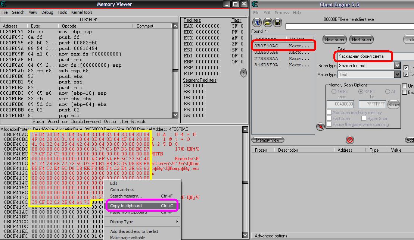
Task: Click the Cheat Engine 5.5 title logo
Action: pyautogui.click(x=255, y=4)
